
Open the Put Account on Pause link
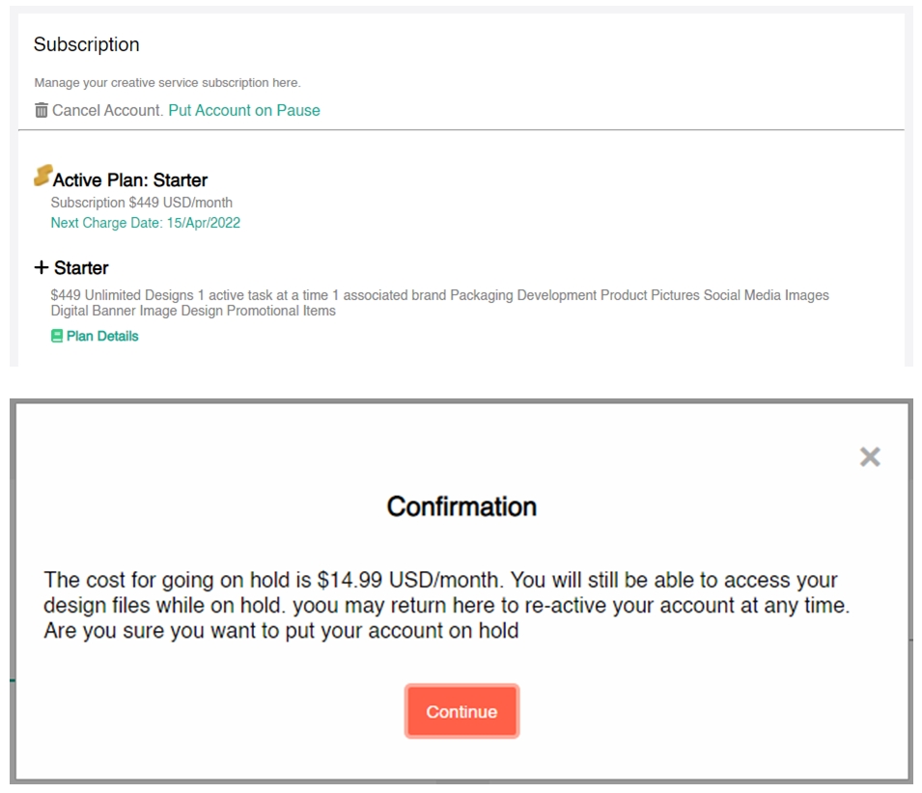coord(244,110)
